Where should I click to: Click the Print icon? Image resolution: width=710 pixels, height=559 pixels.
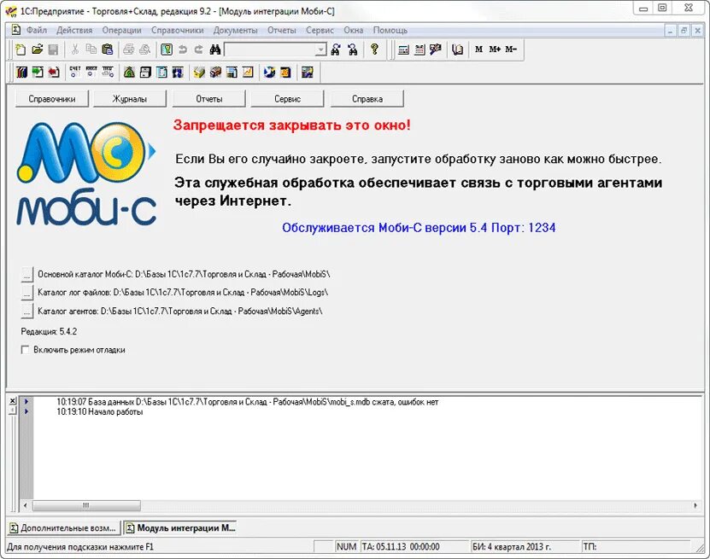(x=129, y=49)
